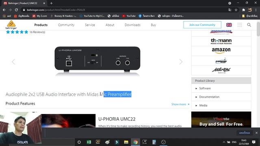This screenshot has width=260, height=146.
Task: Click the translate page icon in address bar
Action: click(230, 10)
